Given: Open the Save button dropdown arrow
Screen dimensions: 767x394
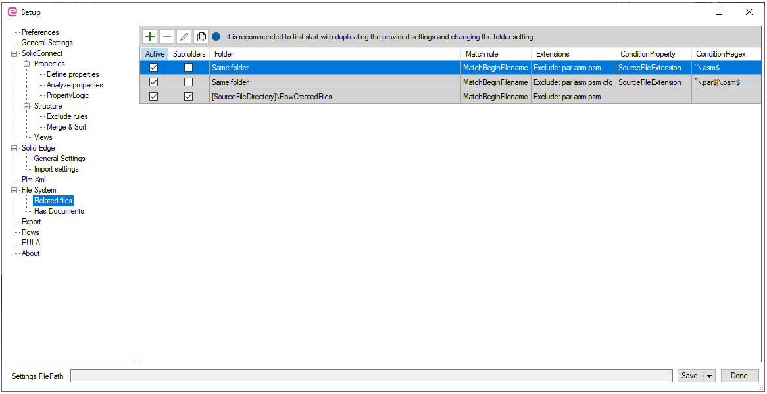Looking at the screenshot, I should coord(709,376).
